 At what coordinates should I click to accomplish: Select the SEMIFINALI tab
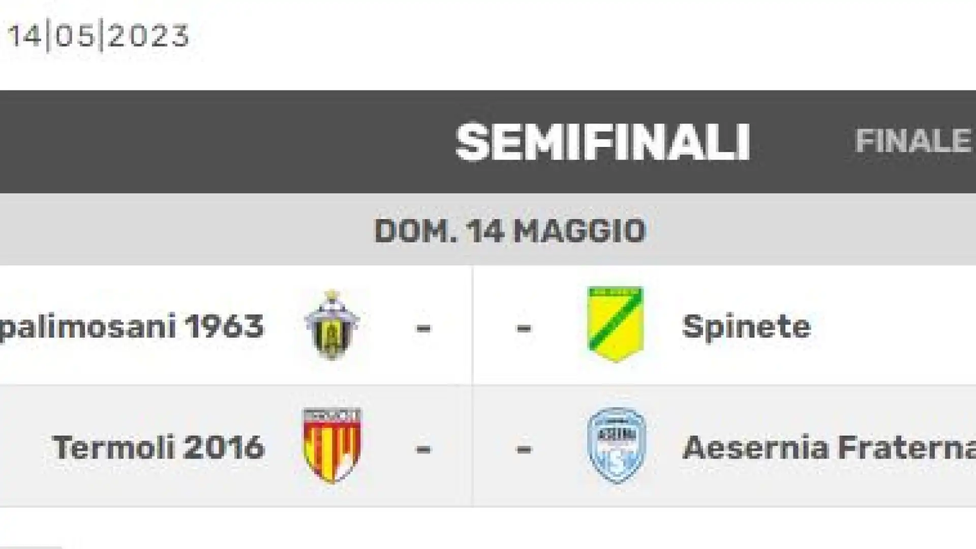pos(603,142)
